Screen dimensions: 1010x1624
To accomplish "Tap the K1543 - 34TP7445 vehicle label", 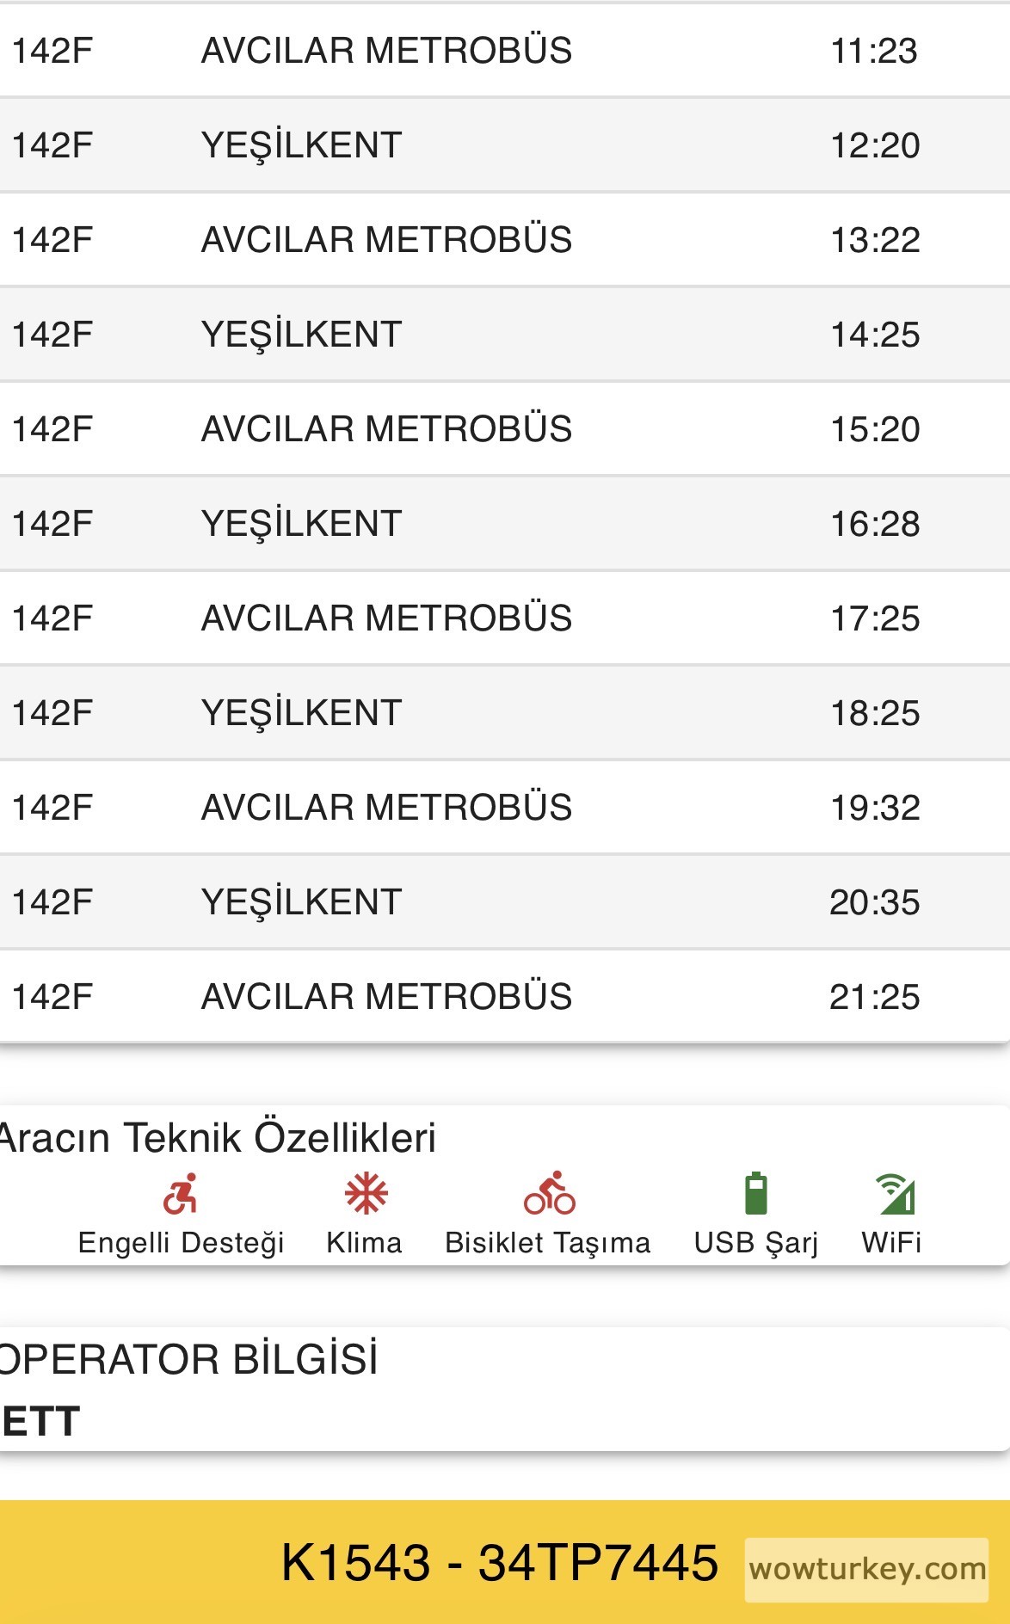I will click(x=499, y=1563).
